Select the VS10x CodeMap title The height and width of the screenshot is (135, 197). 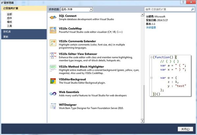pos(70,29)
